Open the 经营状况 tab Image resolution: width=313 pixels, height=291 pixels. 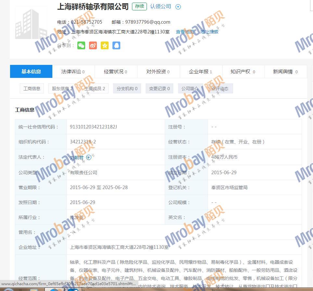[x=116, y=72]
